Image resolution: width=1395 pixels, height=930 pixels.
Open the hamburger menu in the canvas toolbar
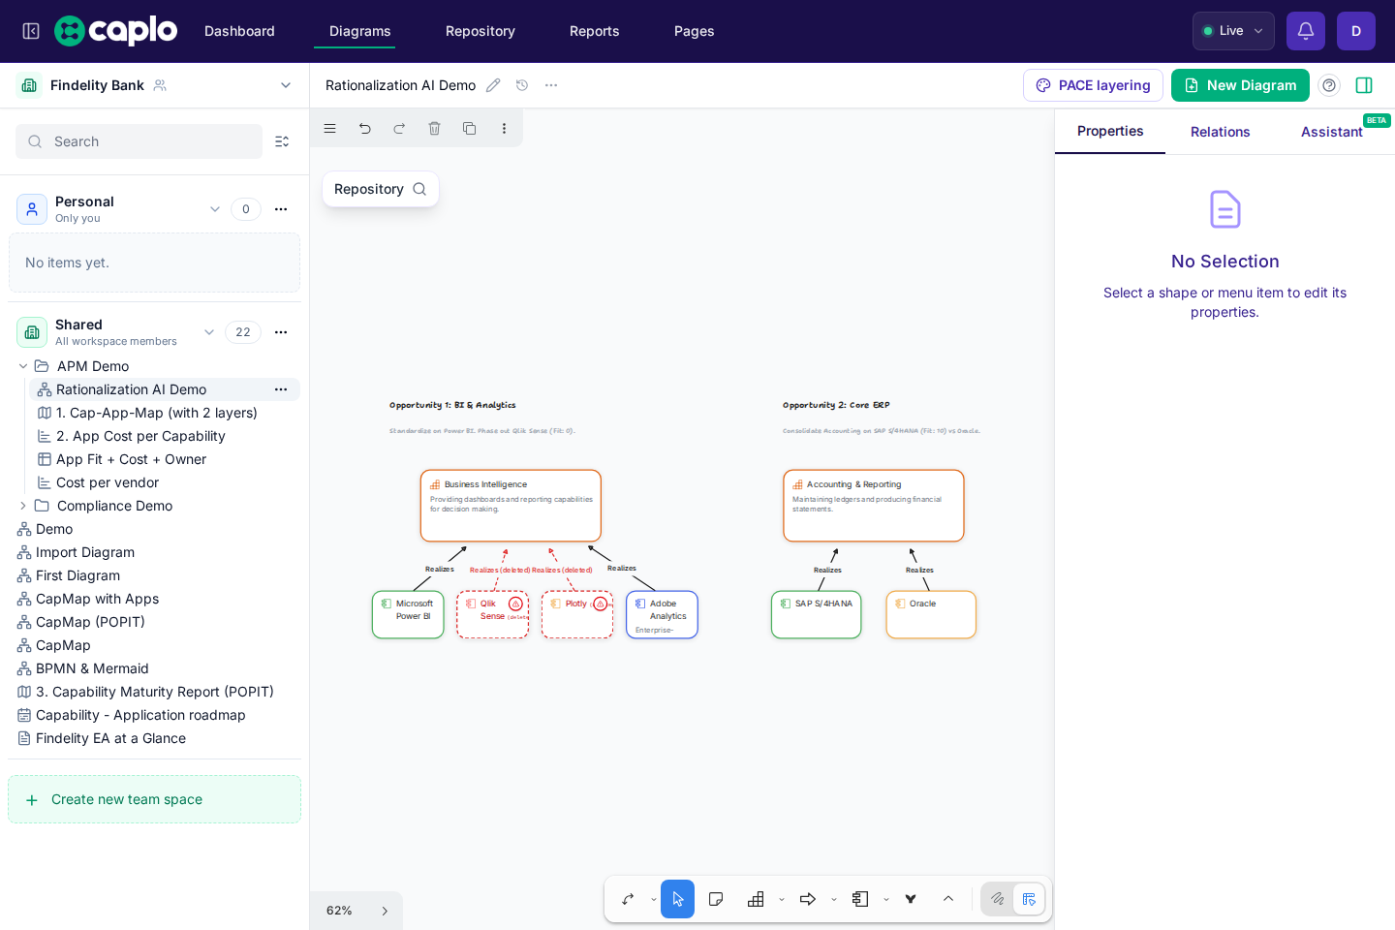[x=330, y=128]
